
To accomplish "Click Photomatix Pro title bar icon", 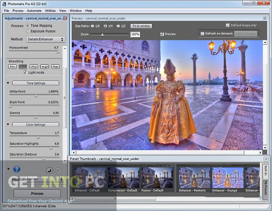I will tap(4, 4).
